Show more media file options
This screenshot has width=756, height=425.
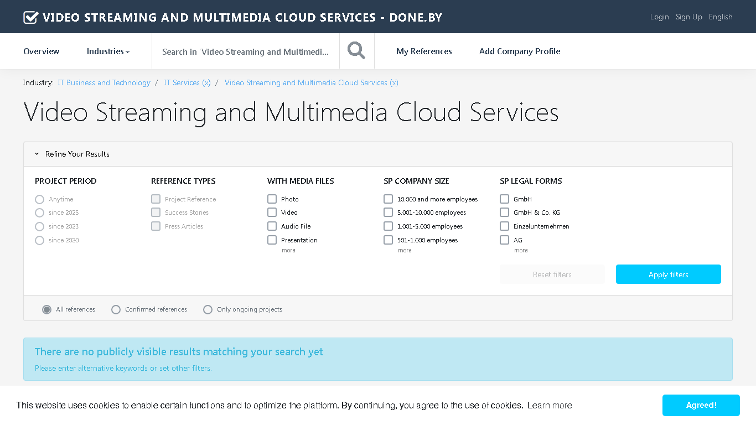[x=288, y=251]
